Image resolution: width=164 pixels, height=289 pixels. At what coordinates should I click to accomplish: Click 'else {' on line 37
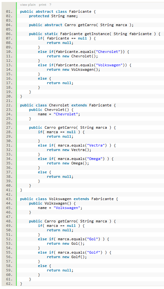tap(45, 172)
